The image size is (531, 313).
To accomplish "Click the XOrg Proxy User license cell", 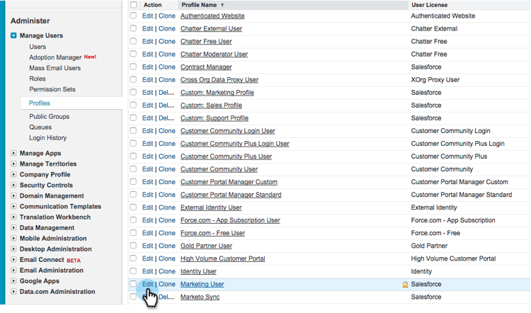I will 435,79.
